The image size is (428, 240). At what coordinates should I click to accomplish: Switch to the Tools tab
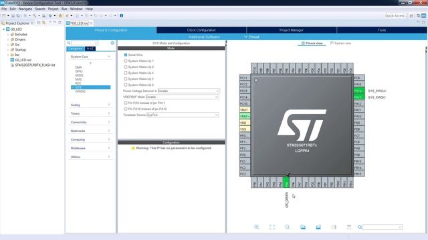(x=382, y=30)
